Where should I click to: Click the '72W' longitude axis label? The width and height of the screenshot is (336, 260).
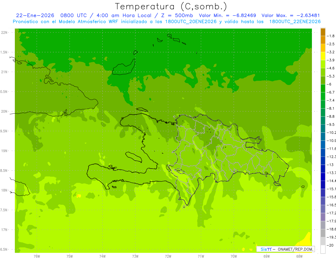tap(168, 256)
